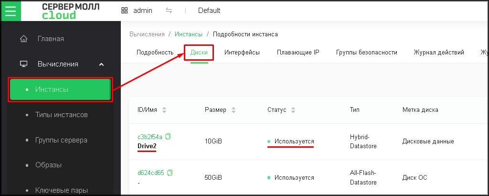Collapse the Вычисления sidebar section
The height and width of the screenshot is (196, 489).
(x=101, y=64)
